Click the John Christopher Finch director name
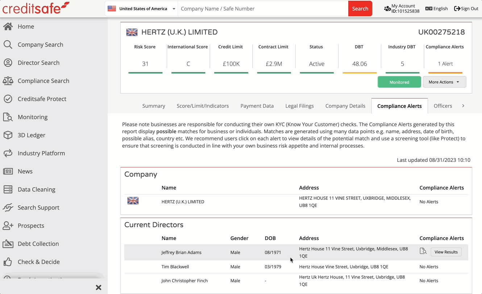Image resolution: width=482 pixels, height=294 pixels. click(184, 281)
